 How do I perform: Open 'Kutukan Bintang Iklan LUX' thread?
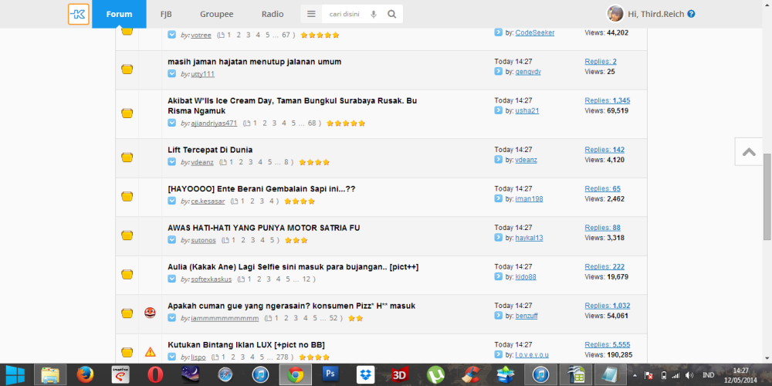[246, 344]
